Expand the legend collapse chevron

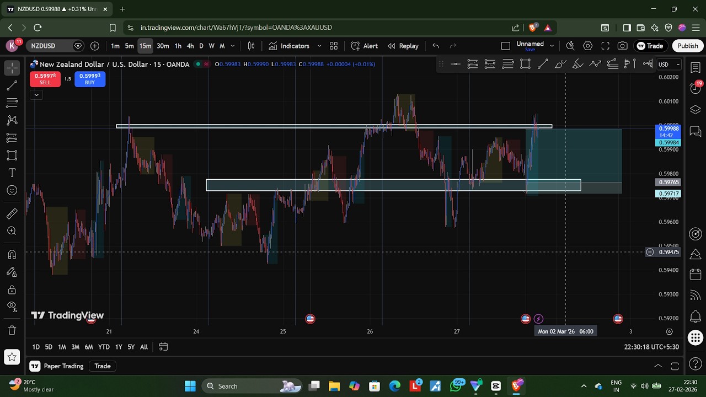click(x=36, y=95)
